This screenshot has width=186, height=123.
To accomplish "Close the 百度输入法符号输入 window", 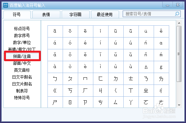I will click(178, 5).
